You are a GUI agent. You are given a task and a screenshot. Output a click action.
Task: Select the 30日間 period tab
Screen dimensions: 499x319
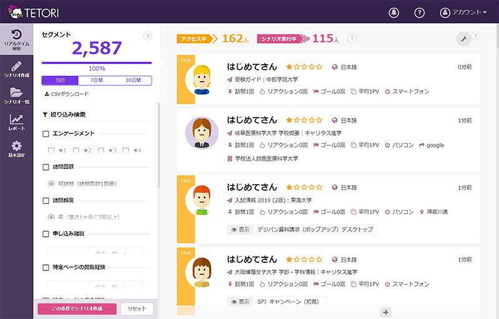pos(133,80)
